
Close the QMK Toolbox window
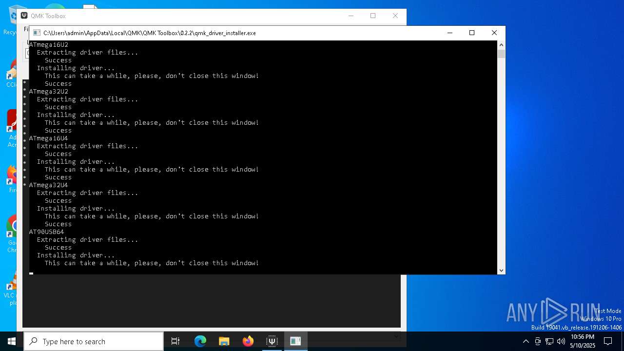tap(395, 16)
